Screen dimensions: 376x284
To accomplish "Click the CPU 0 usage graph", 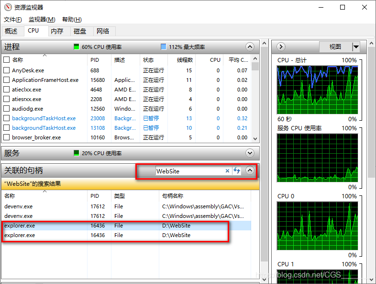I will point(317,226).
